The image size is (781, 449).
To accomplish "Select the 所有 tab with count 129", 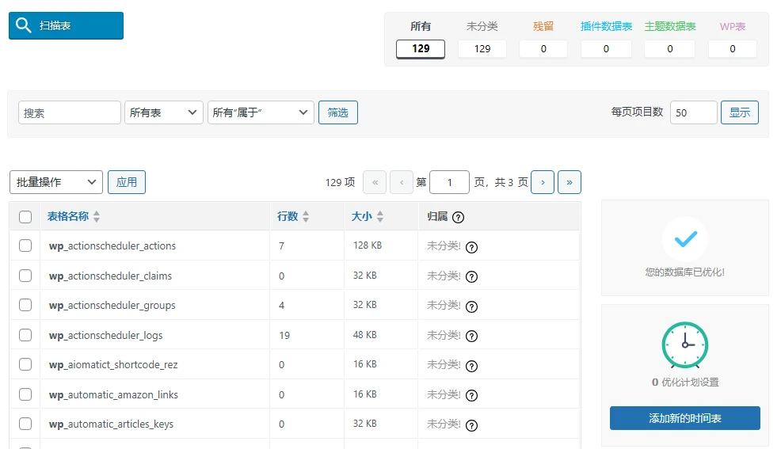I will [421, 41].
